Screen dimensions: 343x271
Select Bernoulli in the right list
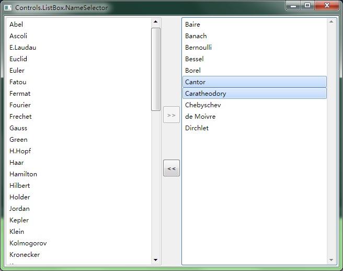coord(198,48)
